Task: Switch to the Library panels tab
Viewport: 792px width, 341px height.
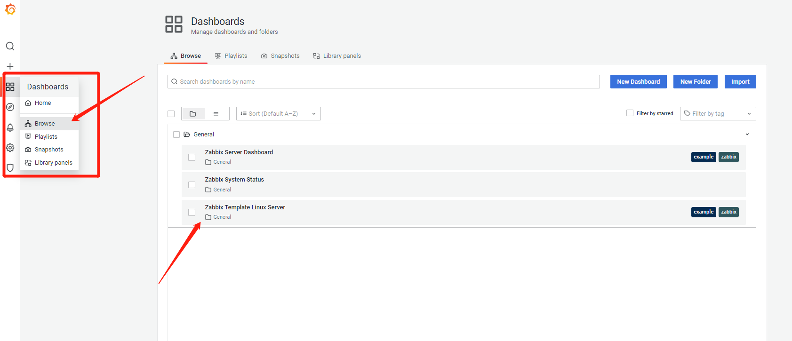Action: pos(337,56)
